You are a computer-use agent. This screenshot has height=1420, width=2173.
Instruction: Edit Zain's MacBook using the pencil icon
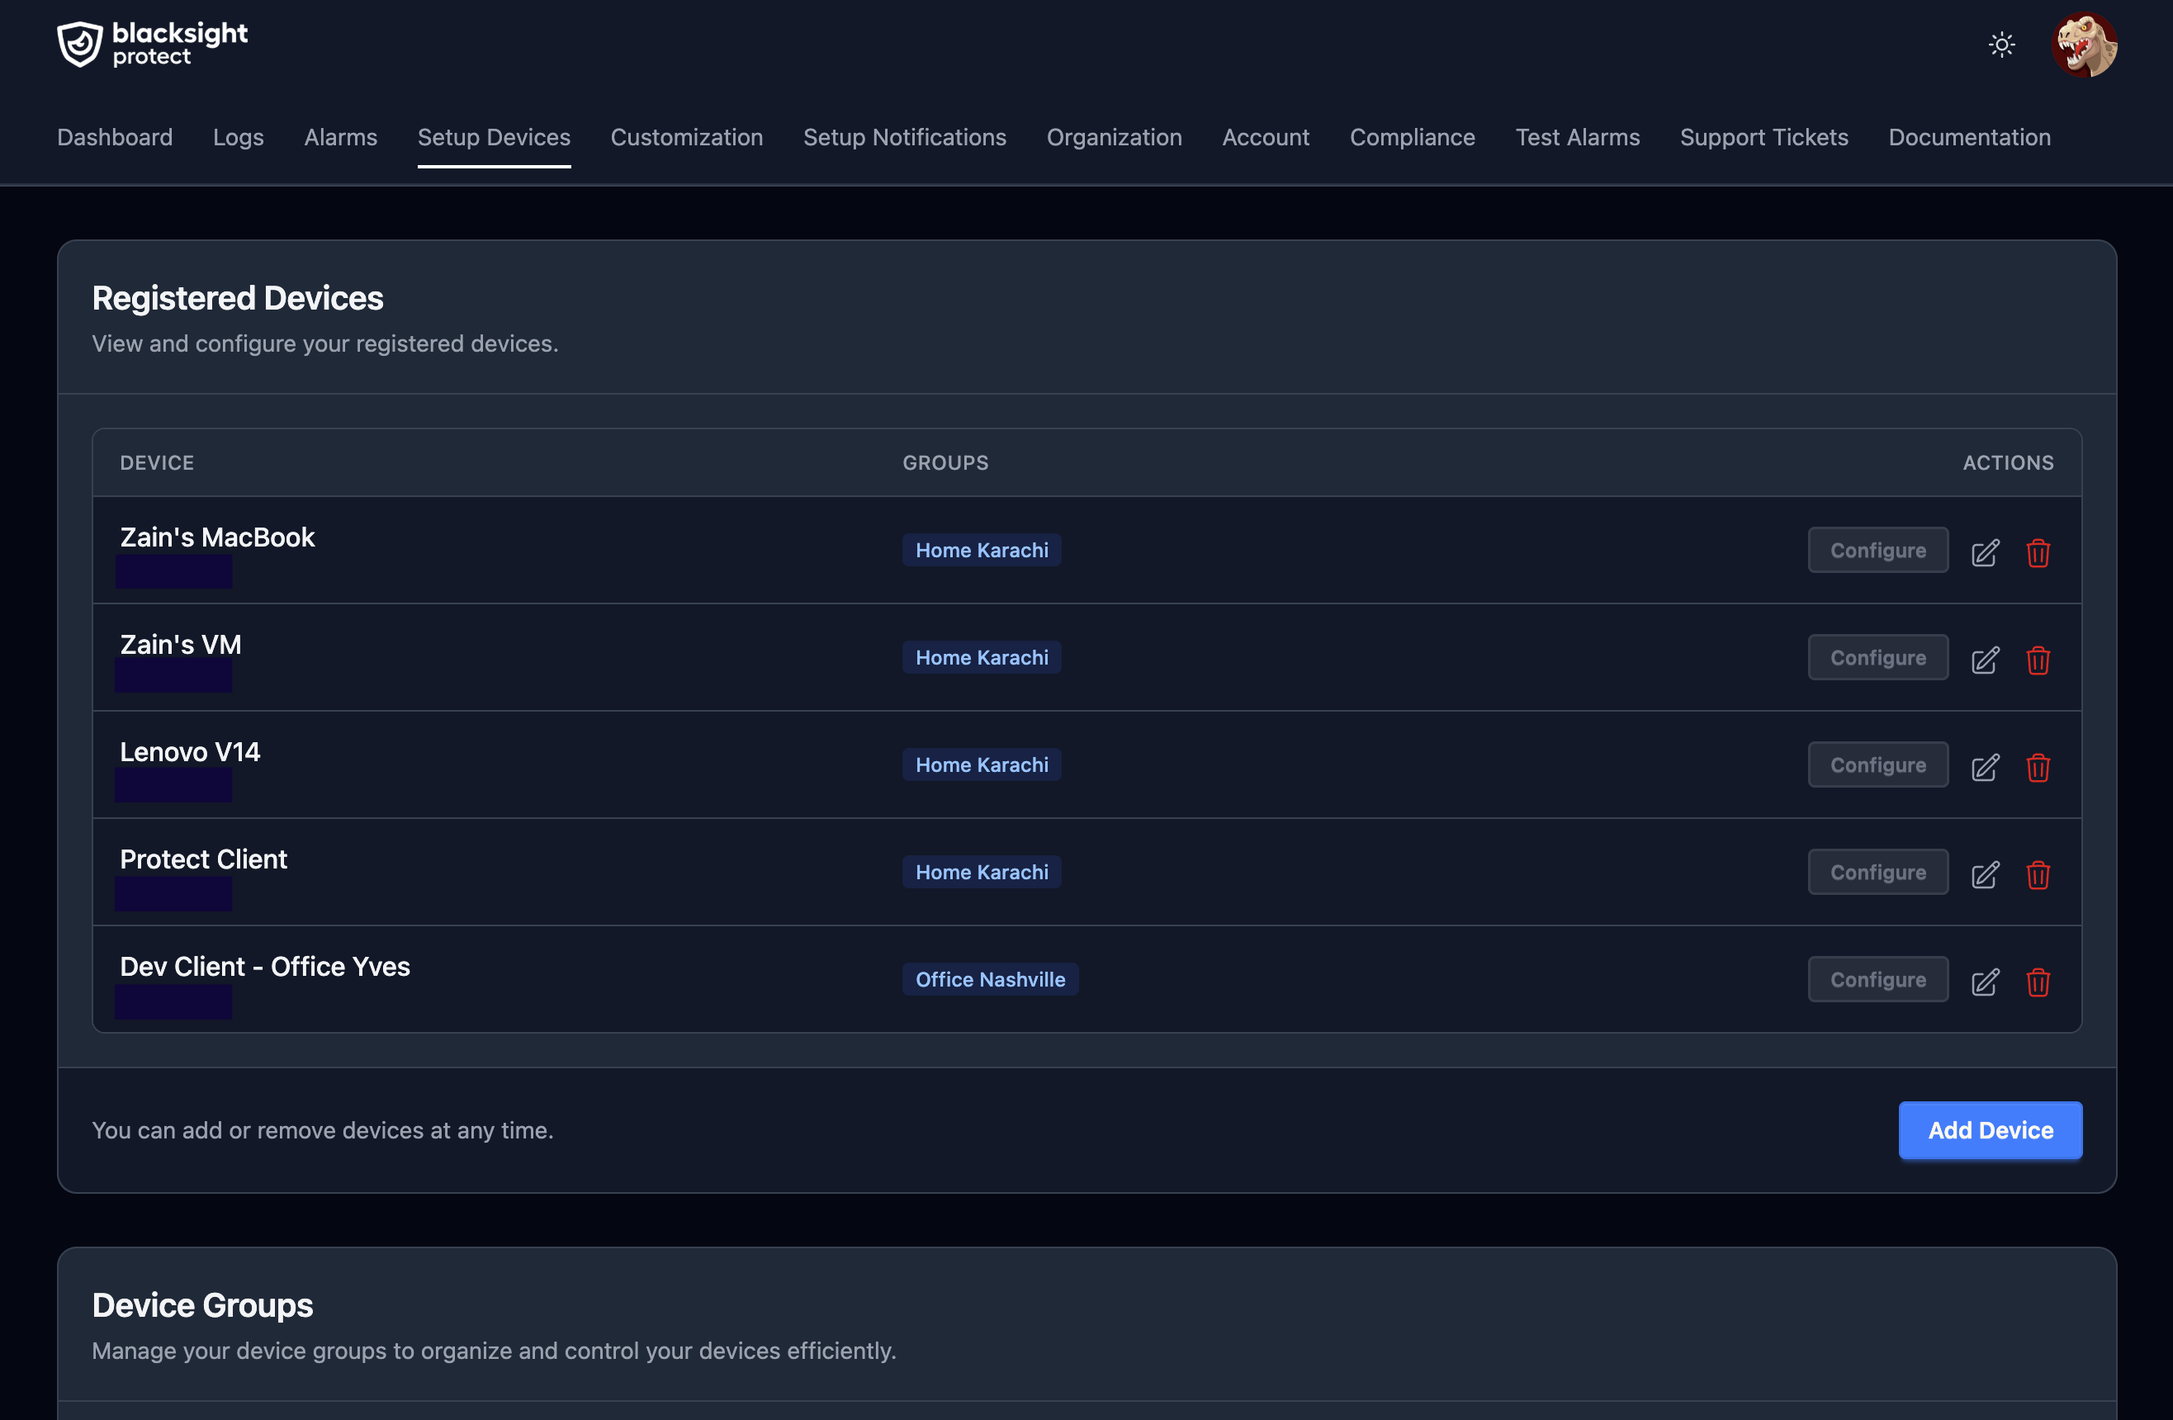1985,552
